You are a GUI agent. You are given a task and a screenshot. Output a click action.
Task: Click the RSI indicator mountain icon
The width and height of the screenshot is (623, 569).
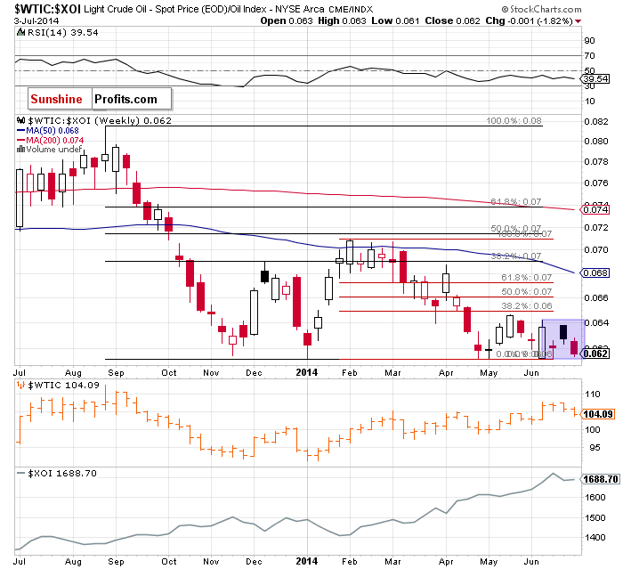(20, 32)
